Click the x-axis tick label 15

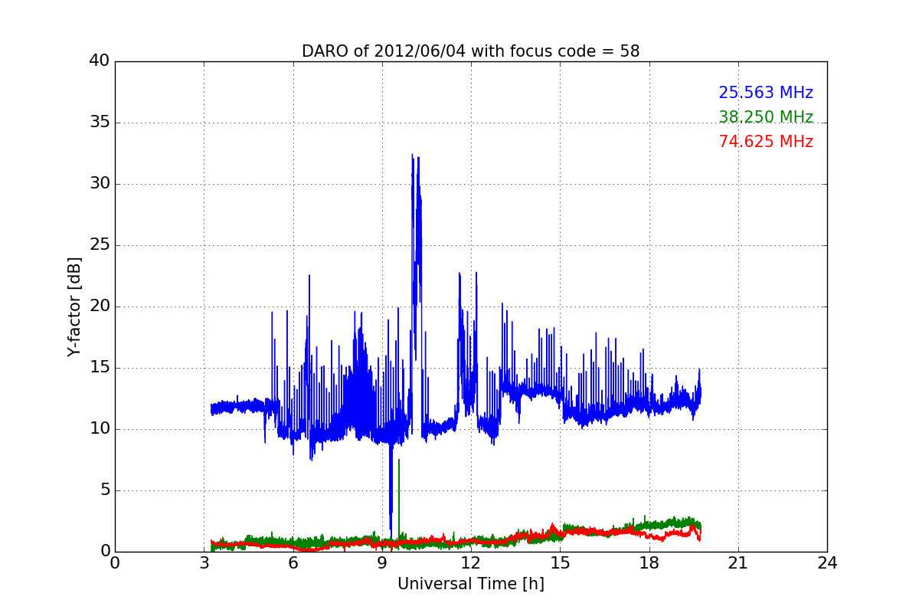[x=560, y=562]
